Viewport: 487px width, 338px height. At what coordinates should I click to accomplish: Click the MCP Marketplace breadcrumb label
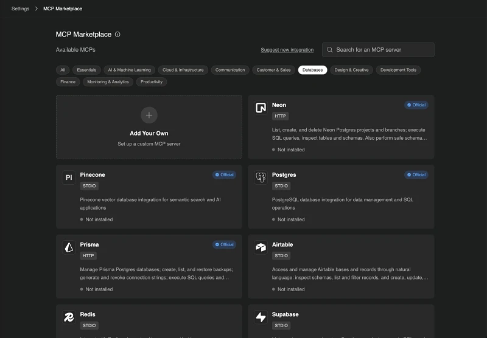coord(63,9)
